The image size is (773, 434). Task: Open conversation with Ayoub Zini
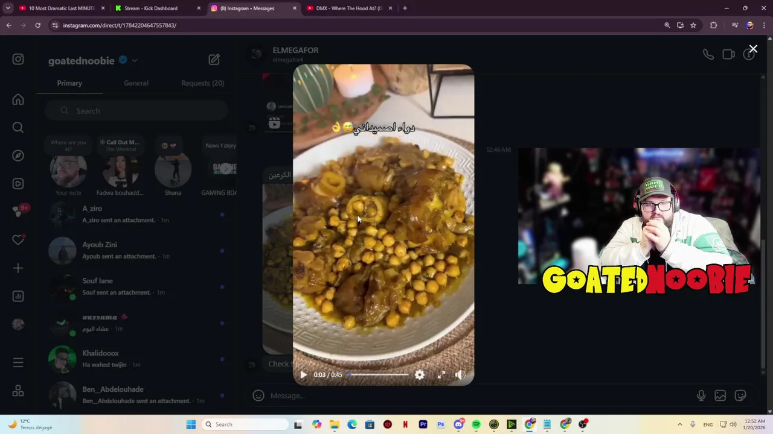(x=136, y=250)
